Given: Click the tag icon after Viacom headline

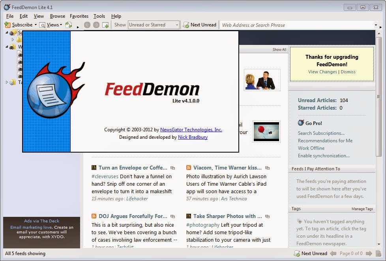Looking at the screenshot, I should click(267, 168).
